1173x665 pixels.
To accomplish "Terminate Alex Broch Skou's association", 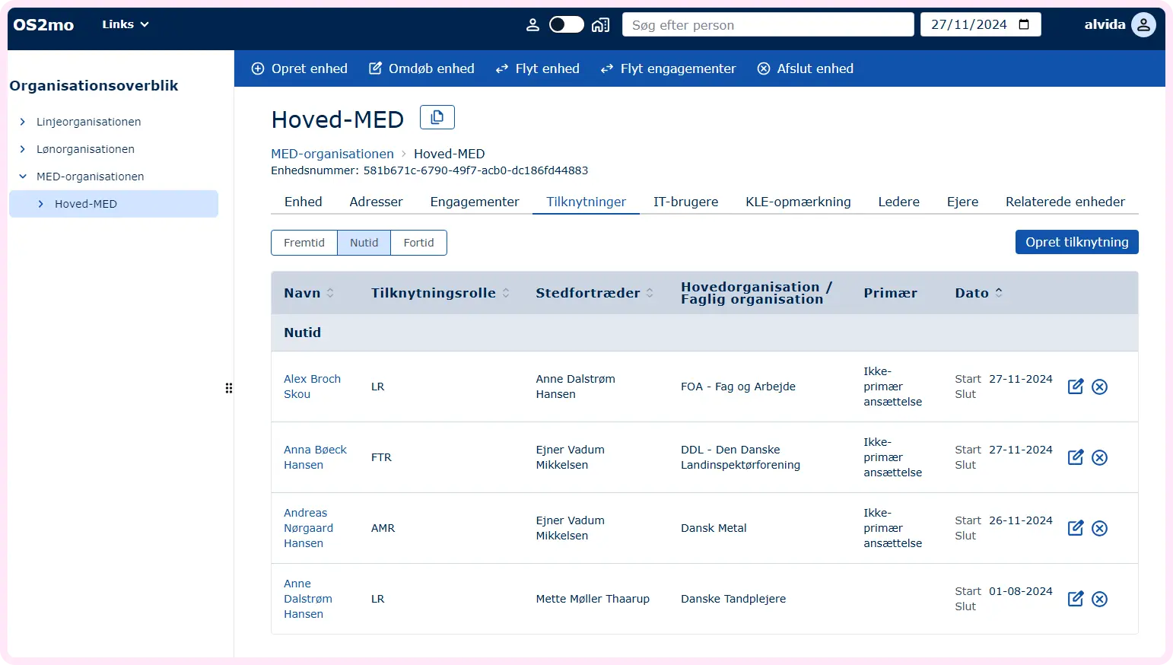I will 1099,387.
